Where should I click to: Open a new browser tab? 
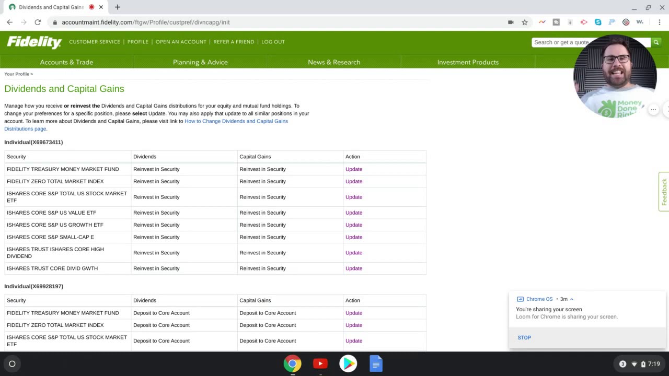coord(118,7)
